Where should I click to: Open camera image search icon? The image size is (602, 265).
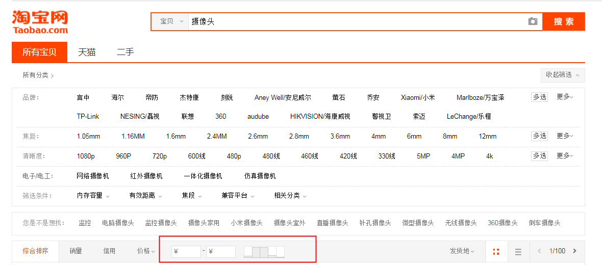(x=533, y=21)
